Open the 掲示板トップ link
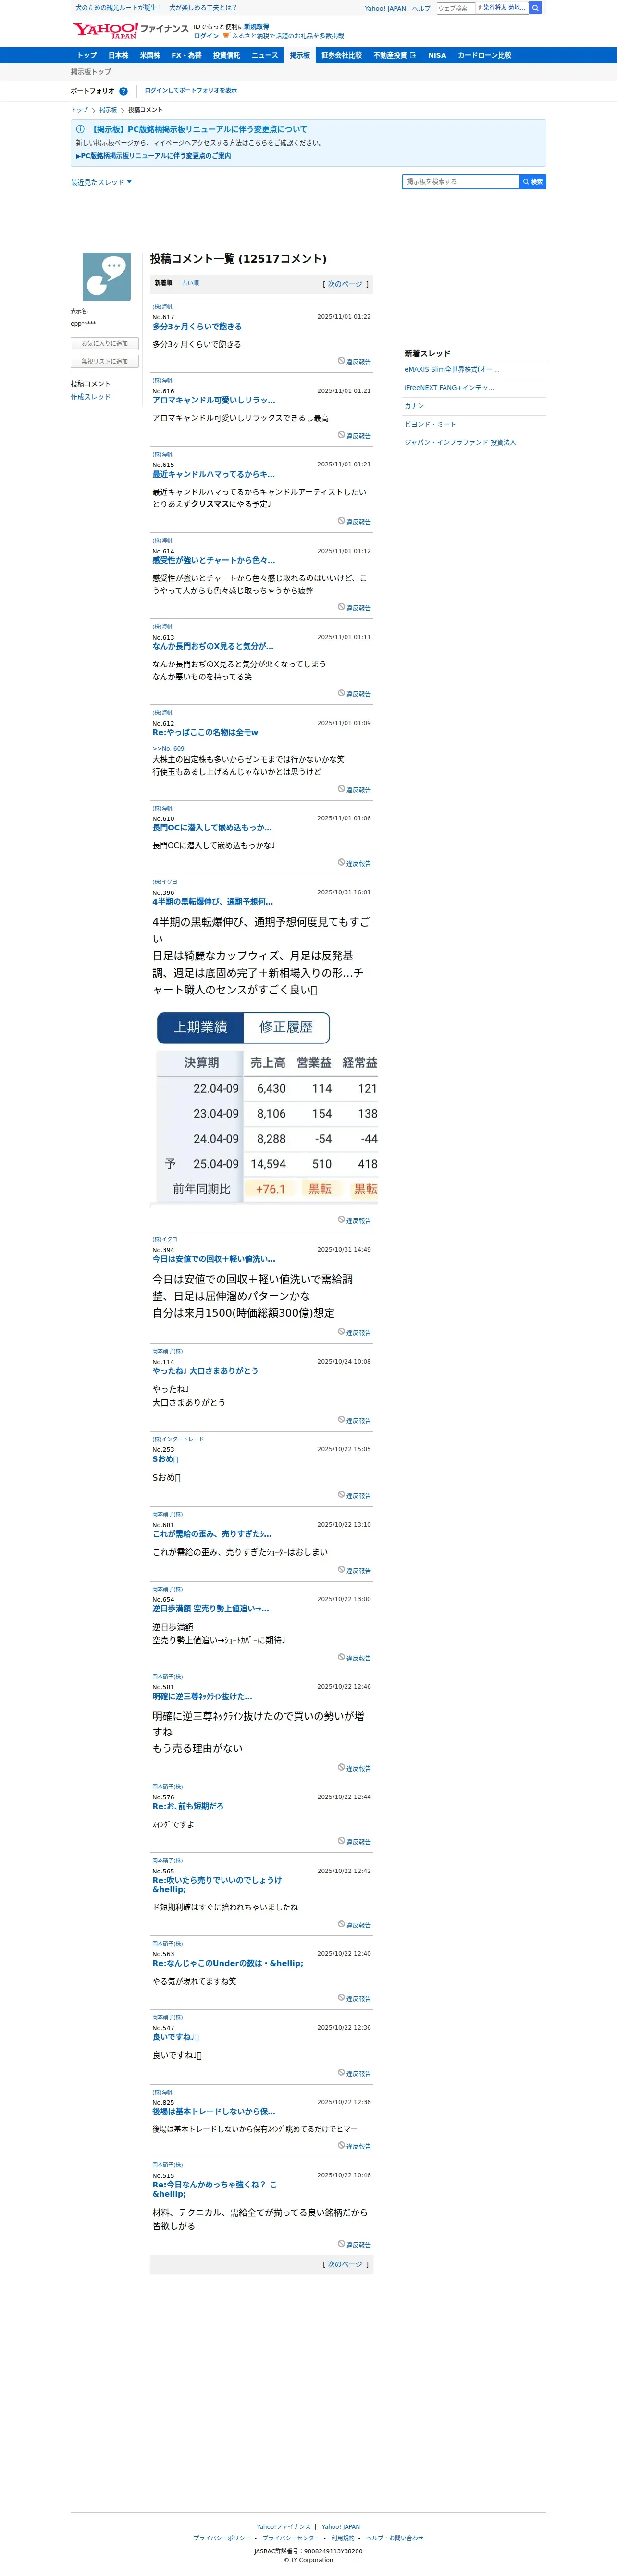This screenshot has height=2576, width=617. pyautogui.click(x=91, y=72)
